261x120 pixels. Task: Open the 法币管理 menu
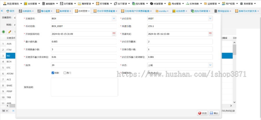[x=122, y=3]
